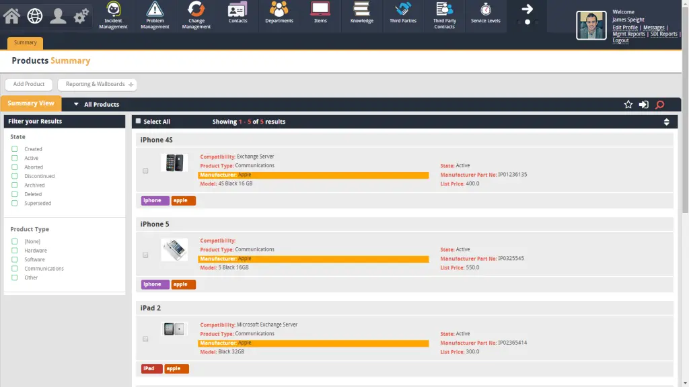Viewport: 689px width, 387px height.
Task: Check the [None] product type filter
Action: pyautogui.click(x=15, y=241)
